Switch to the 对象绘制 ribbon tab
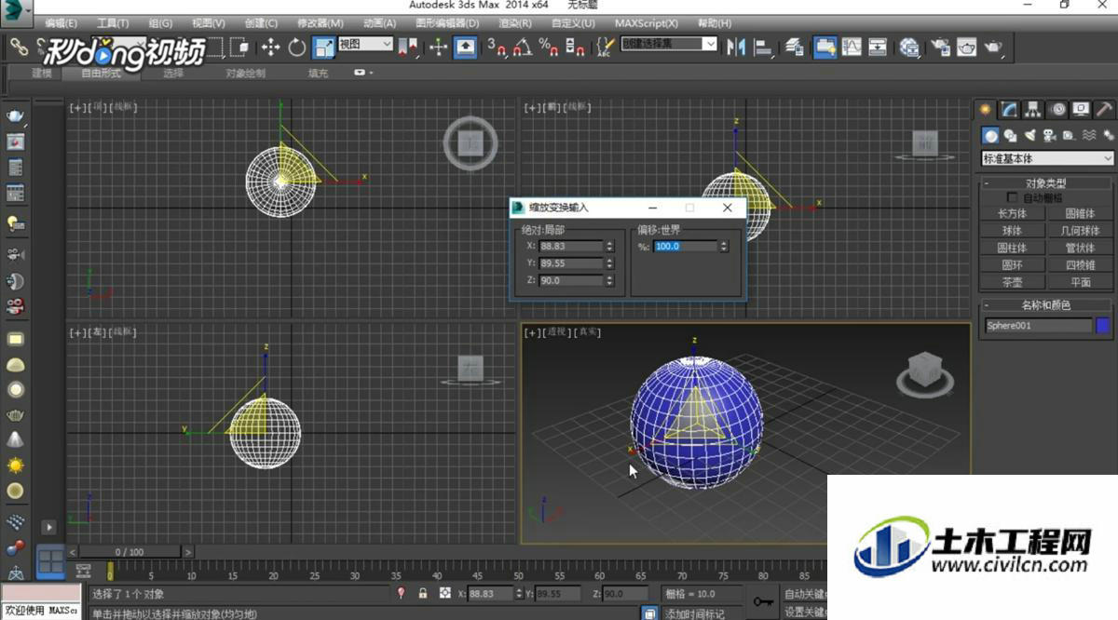1118x620 pixels. tap(245, 73)
